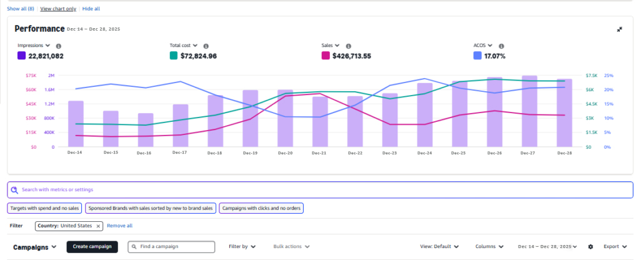Viewport: 640px width, 260px height.
Task: Click the Create campaign button
Action: (91, 247)
